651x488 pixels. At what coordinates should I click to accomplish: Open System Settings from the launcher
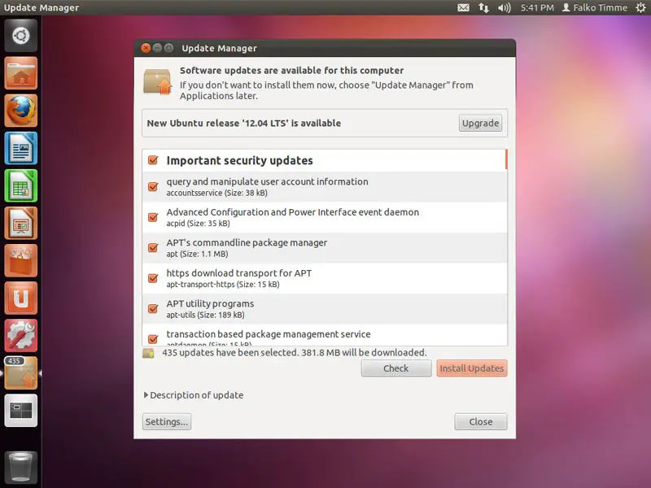[x=21, y=336]
